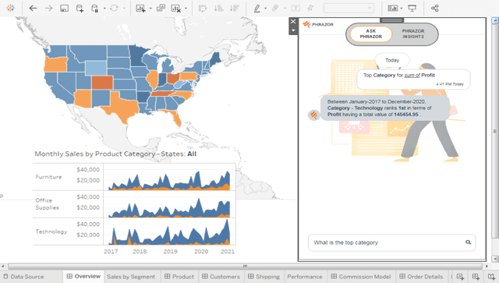The width and height of the screenshot is (499, 283).
Task: Click the Phrazor bot avatar icon
Action: pos(314,115)
